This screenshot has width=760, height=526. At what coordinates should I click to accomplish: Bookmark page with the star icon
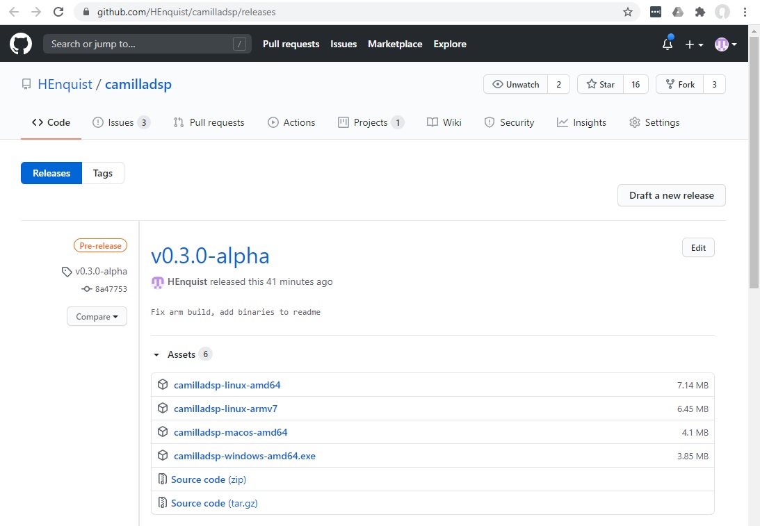pyautogui.click(x=628, y=12)
